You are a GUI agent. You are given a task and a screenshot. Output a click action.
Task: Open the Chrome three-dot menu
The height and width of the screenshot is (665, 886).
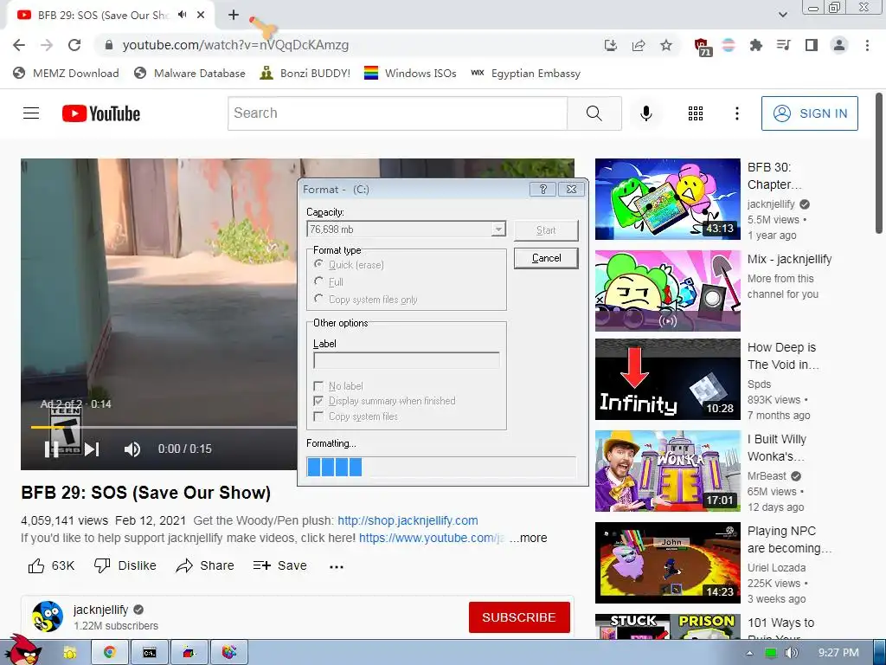867,45
